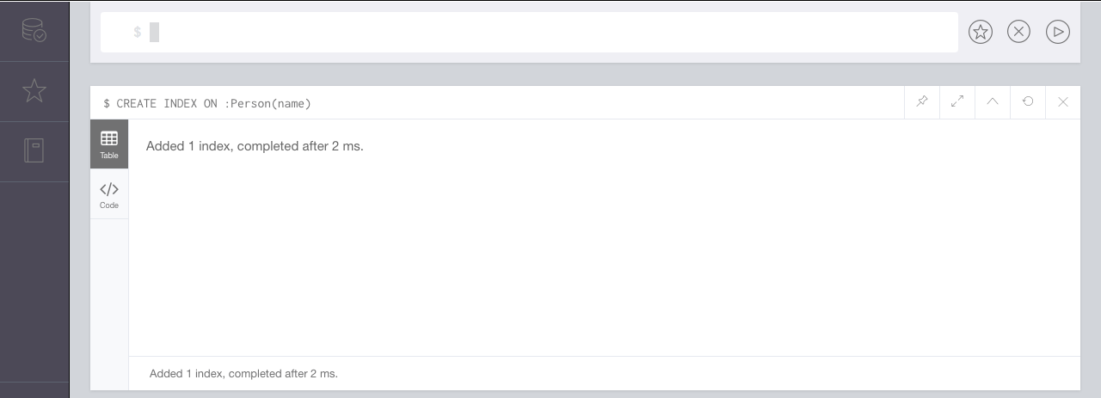Save editor query as favorite with star
The height and width of the screenshot is (398, 1101).
coord(980,33)
